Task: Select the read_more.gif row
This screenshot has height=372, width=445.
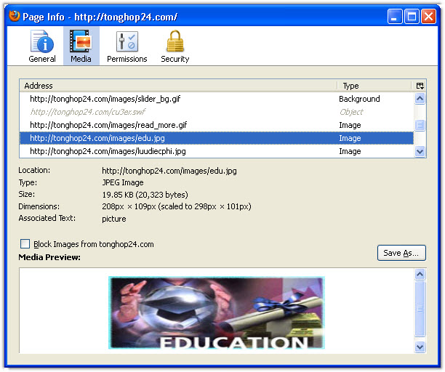Action: click(216, 125)
